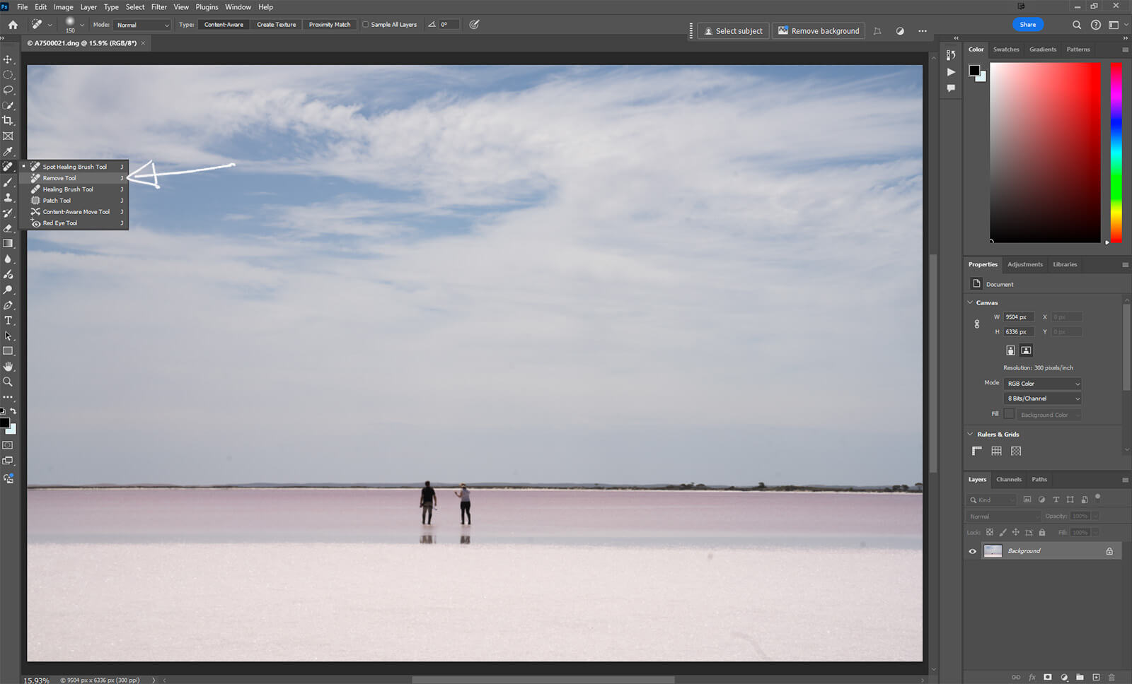Open the Mode dropdown set to Normal
Screen dimensions: 1132x684
(x=142, y=25)
